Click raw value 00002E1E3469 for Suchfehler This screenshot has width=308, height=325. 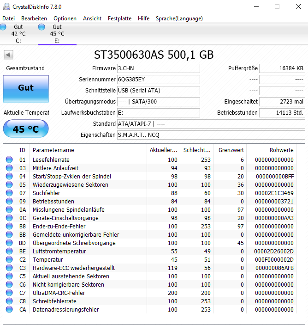(274, 193)
